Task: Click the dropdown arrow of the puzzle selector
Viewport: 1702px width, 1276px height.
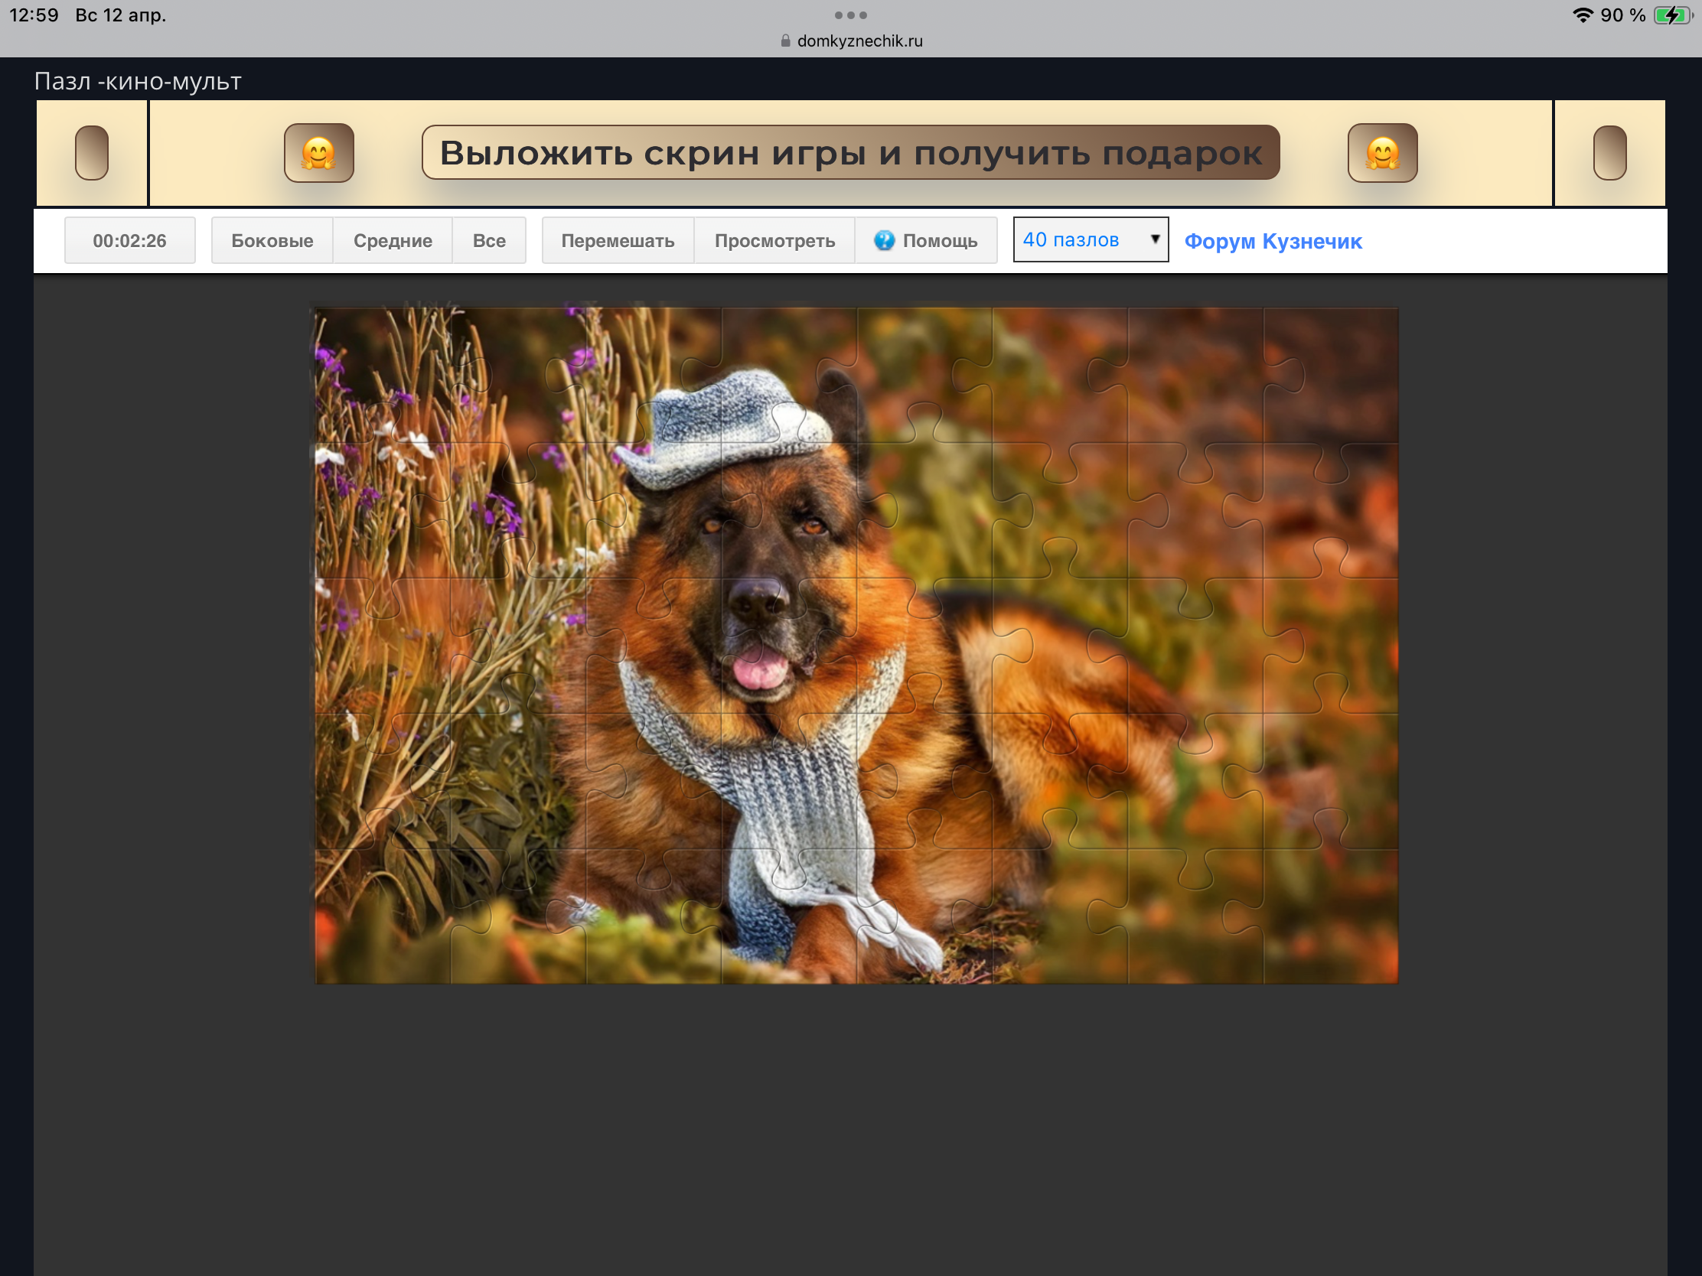Action: tap(1154, 239)
